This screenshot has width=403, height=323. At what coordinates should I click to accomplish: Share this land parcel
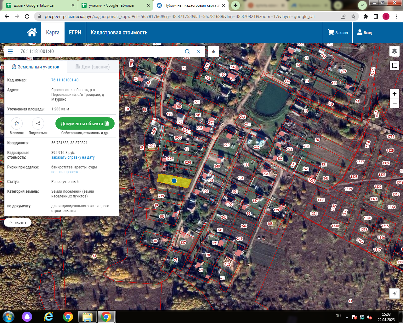(x=38, y=123)
